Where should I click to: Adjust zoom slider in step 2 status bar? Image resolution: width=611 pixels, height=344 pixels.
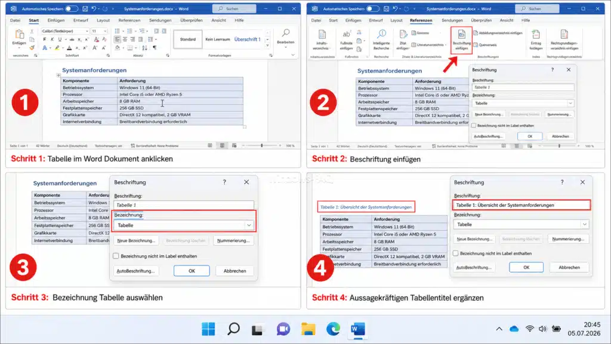(558, 146)
